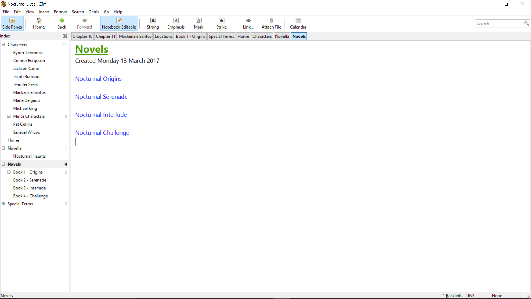Expand the Special Terms tree node
Viewport: 531px width, 299px height.
(3, 204)
